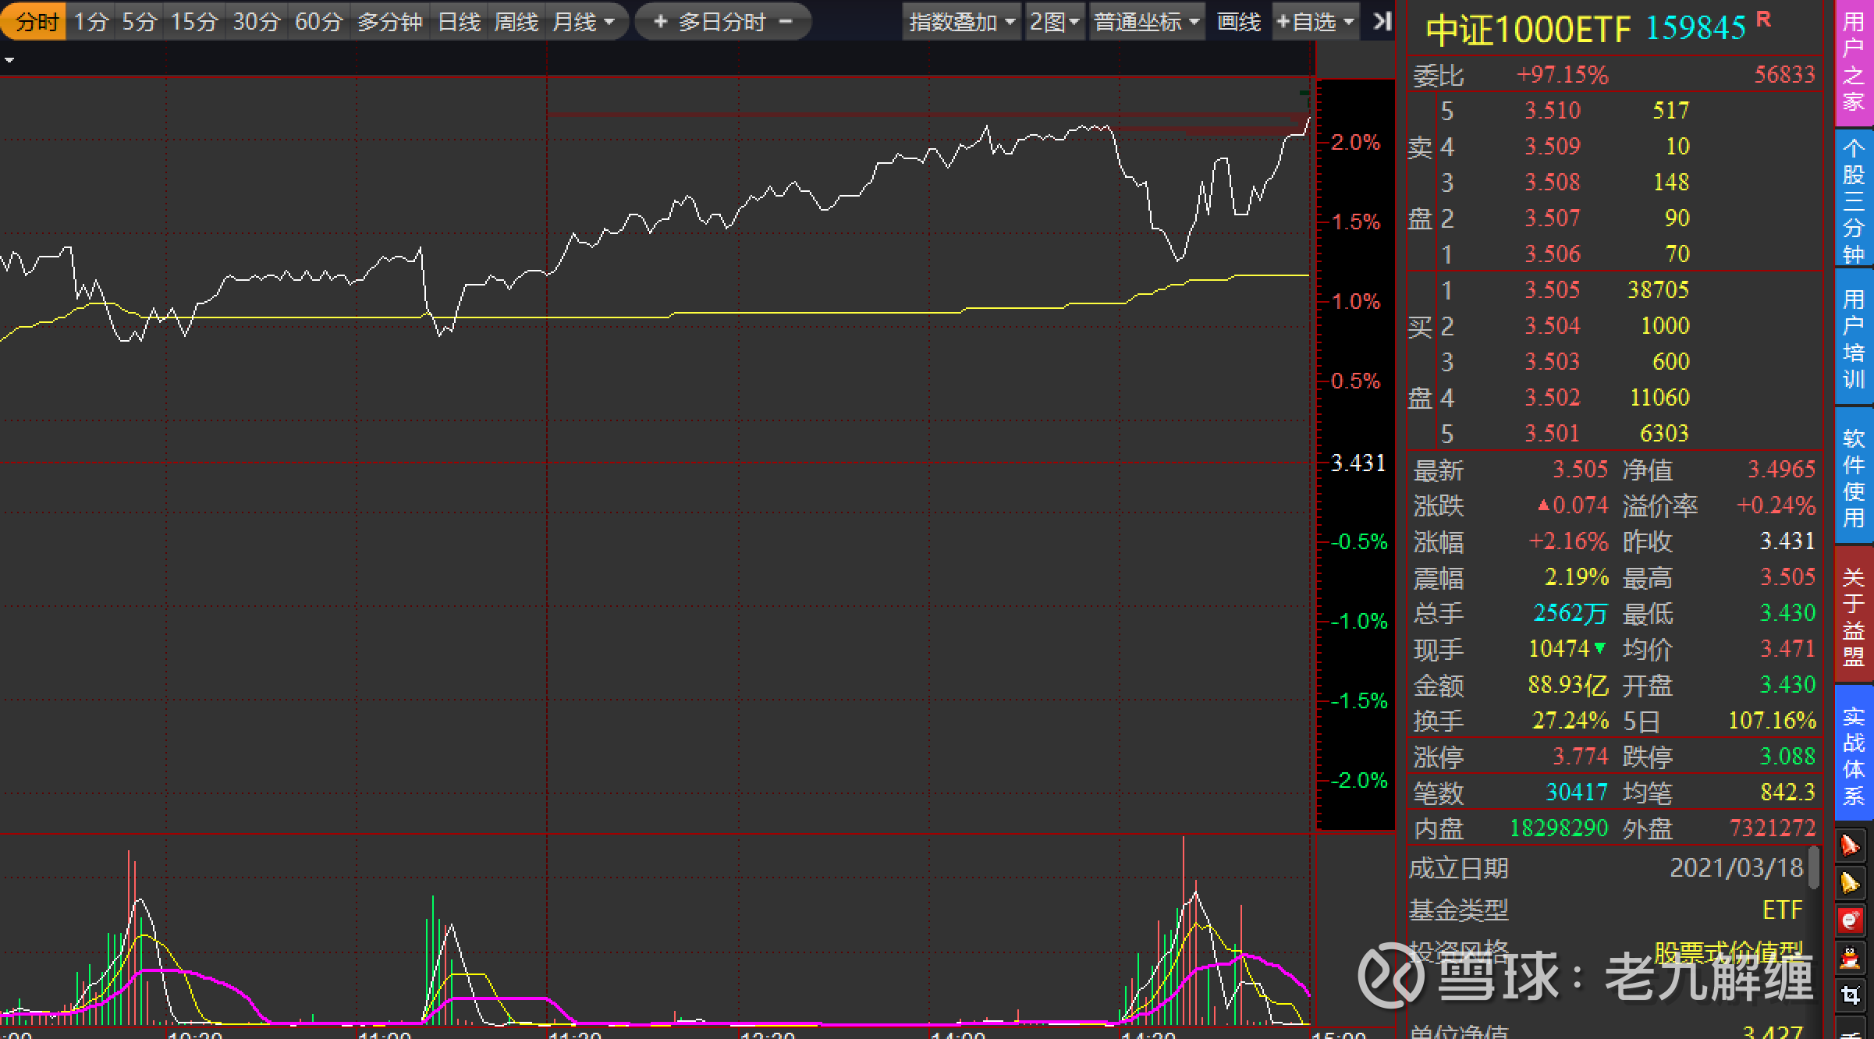Viewport: 1874px width, 1039px height.
Task: Click the yellow bell alert icon
Action: click(x=1850, y=883)
